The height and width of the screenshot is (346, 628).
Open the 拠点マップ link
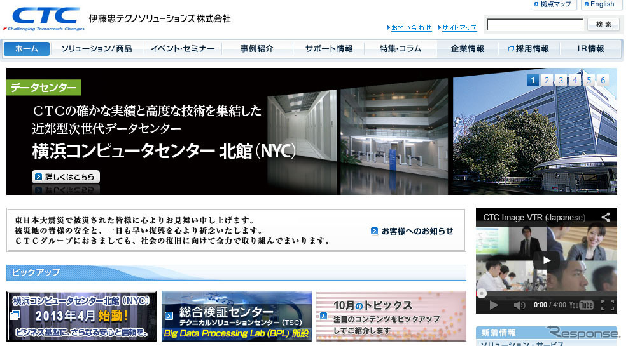pos(553,4)
